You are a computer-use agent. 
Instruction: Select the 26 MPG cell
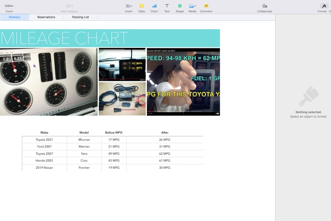[165, 139]
